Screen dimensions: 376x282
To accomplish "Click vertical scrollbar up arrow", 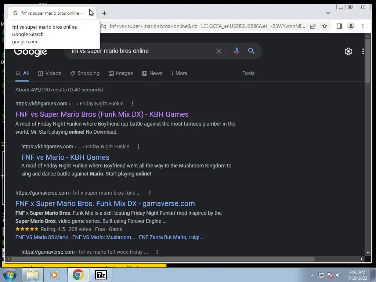I will click(x=368, y=36).
